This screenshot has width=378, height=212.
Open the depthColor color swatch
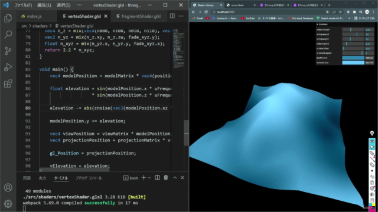353,58
